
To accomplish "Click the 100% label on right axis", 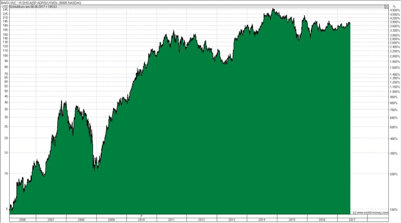I will coord(394,210).
